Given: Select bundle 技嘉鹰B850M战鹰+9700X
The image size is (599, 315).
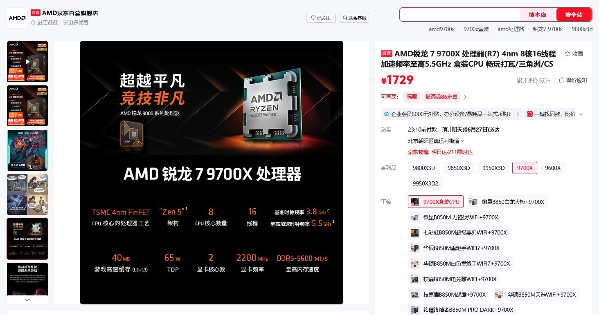Looking at the screenshot, I should pos(448,295).
